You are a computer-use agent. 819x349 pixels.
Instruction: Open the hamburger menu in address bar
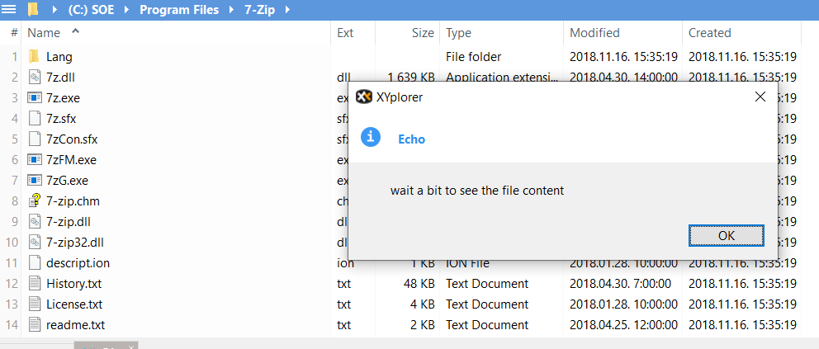click(9, 10)
